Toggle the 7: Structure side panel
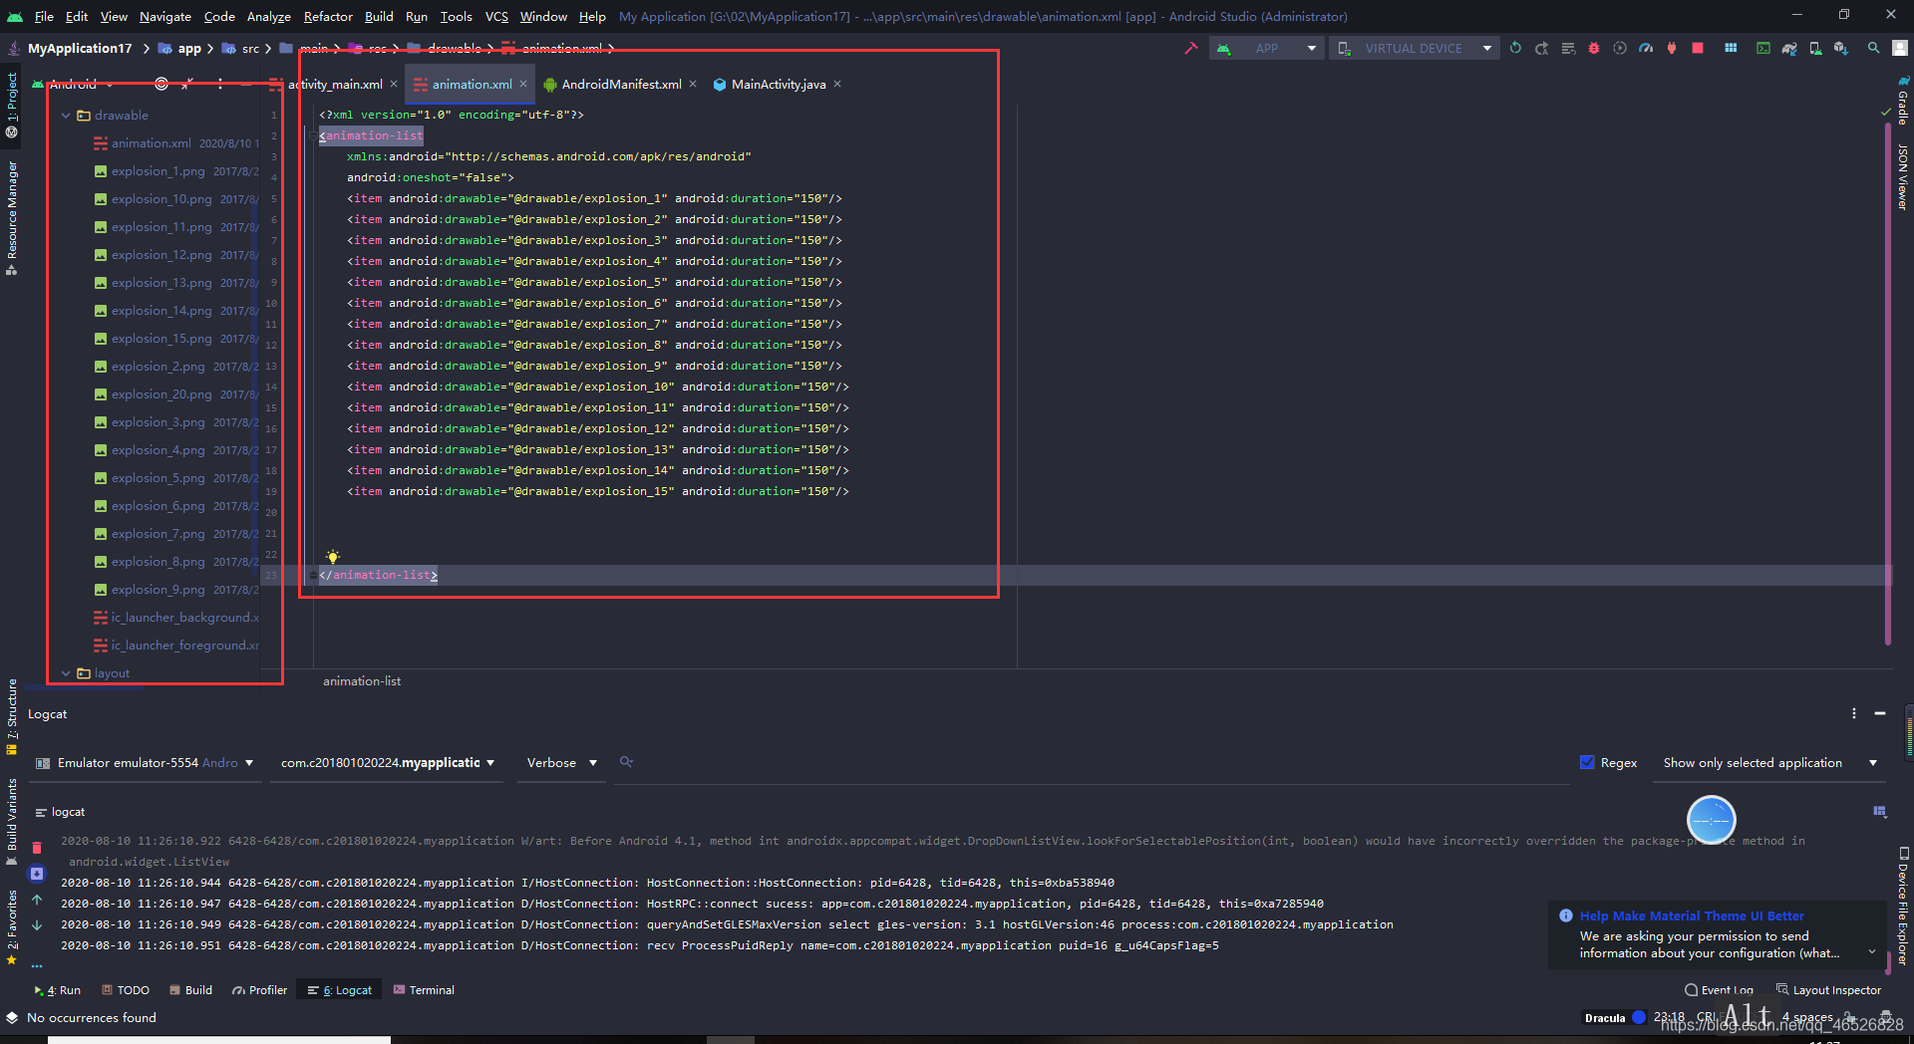The width and height of the screenshot is (1914, 1044). (12, 715)
